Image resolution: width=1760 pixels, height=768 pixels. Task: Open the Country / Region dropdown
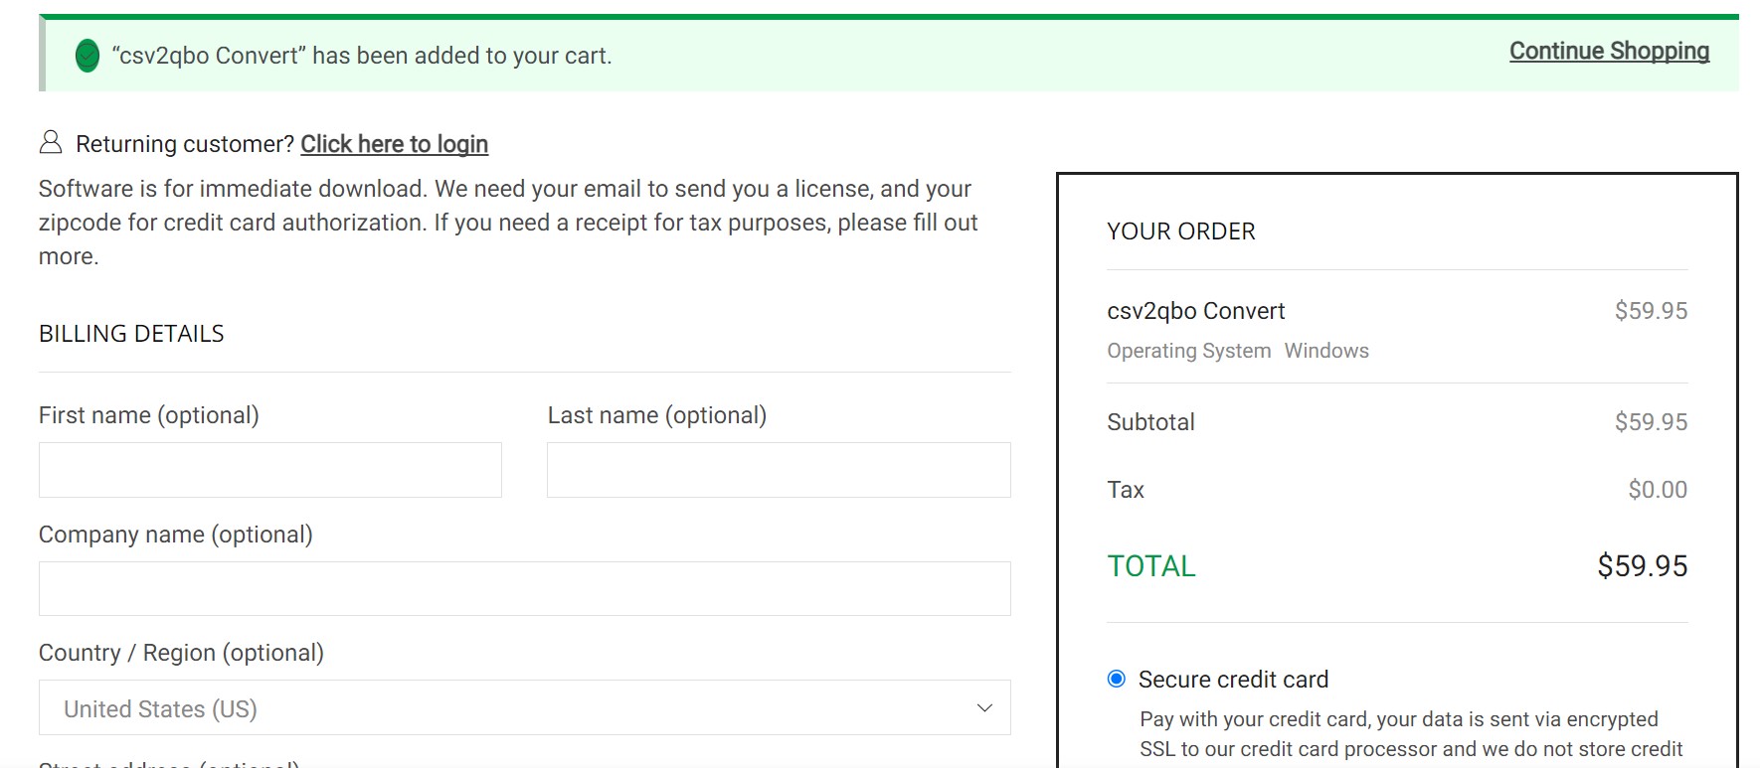click(x=524, y=708)
